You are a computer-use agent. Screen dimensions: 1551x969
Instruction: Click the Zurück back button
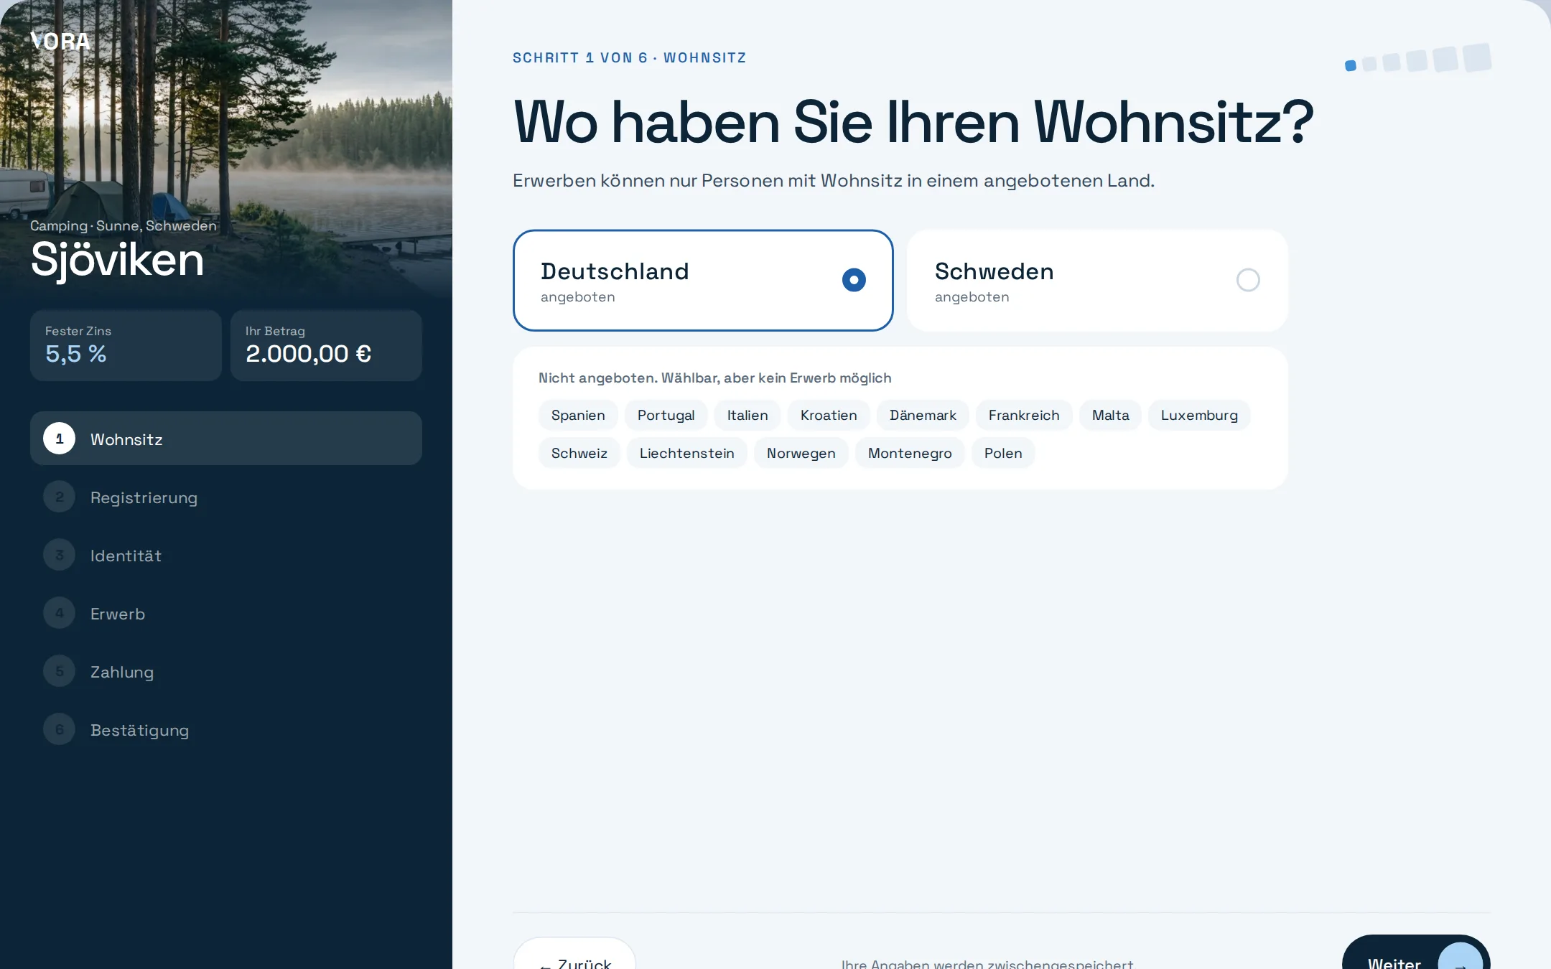tap(574, 954)
